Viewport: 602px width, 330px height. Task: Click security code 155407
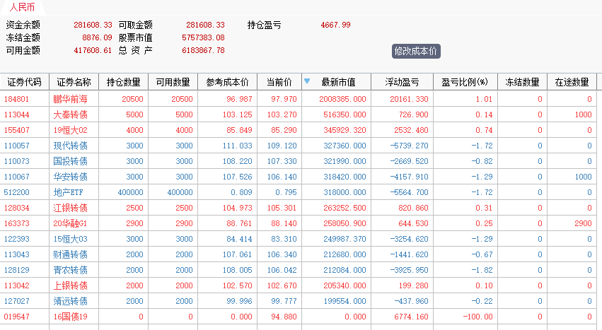click(x=17, y=130)
